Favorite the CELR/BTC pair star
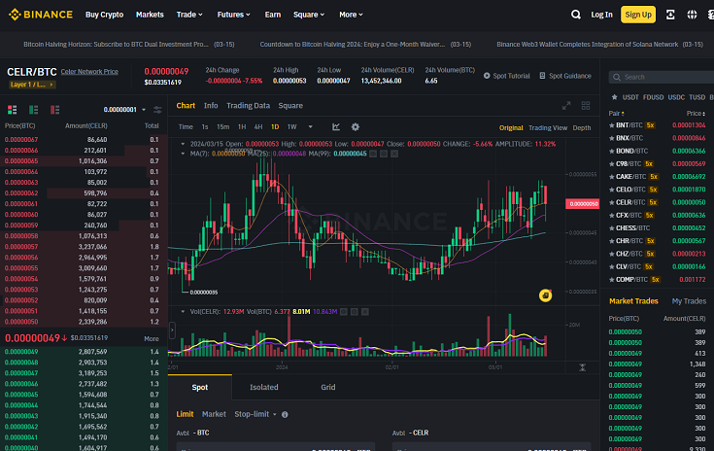The image size is (714, 451). pos(612,202)
